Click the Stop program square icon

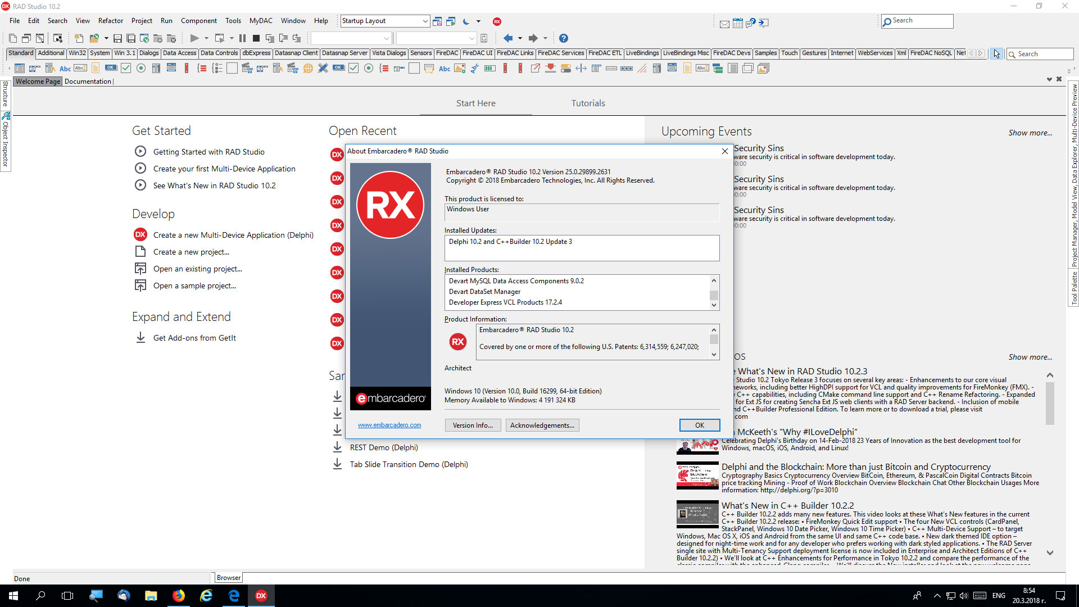pyautogui.click(x=256, y=38)
